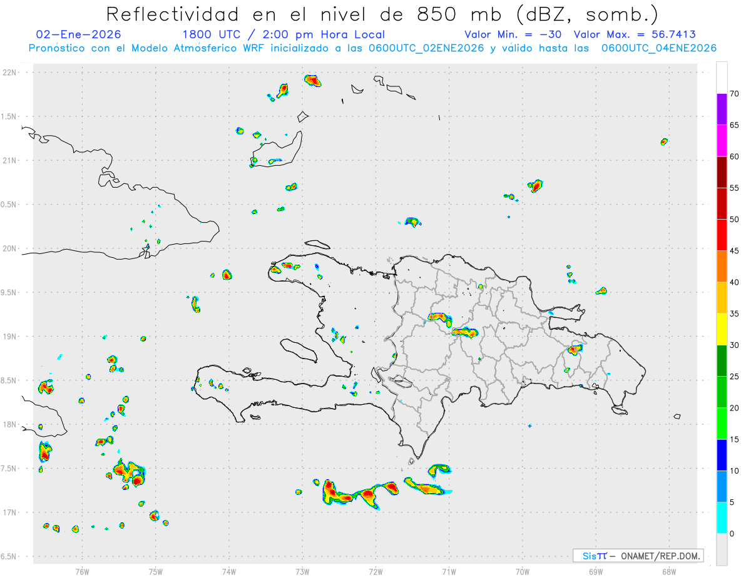The width and height of the screenshot is (751, 580).
Task: Click the orange 40–45 dBZ legend band
Action: pos(722,266)
